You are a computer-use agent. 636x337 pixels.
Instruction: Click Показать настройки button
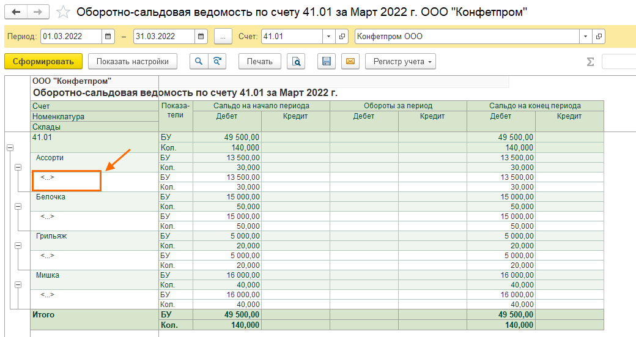click(x=133, y=62)
